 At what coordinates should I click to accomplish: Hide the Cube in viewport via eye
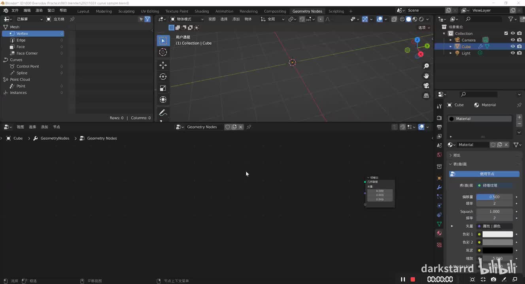tap(513, 47)
